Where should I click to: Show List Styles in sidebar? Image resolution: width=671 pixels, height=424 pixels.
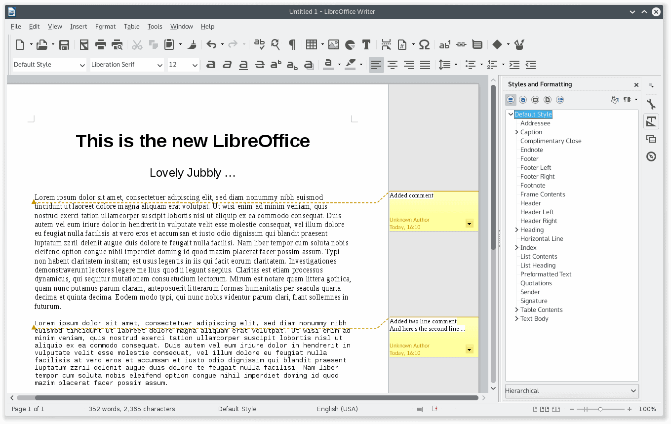(x=560, y=100)
